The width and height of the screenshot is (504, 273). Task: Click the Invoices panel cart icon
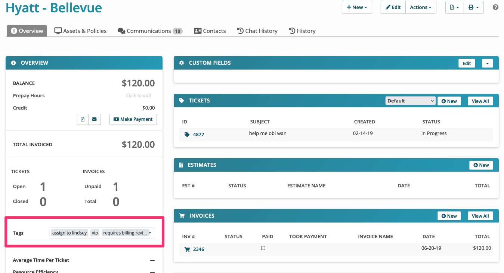pos(182,216)
